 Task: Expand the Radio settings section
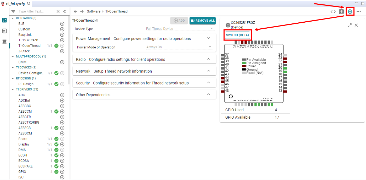coord(208,59)
